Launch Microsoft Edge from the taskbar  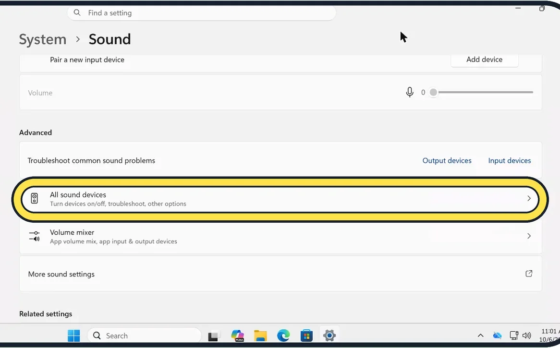tap(283, 336)
